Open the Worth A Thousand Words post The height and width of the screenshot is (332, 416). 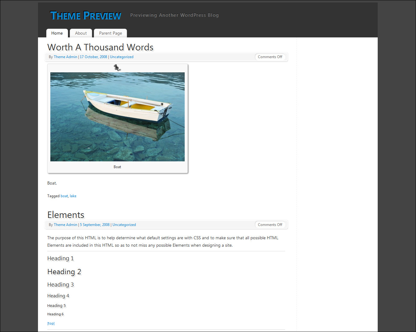tap(100, 47)
